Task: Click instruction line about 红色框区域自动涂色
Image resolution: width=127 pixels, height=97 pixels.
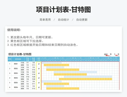Action: tap(43, 45)
